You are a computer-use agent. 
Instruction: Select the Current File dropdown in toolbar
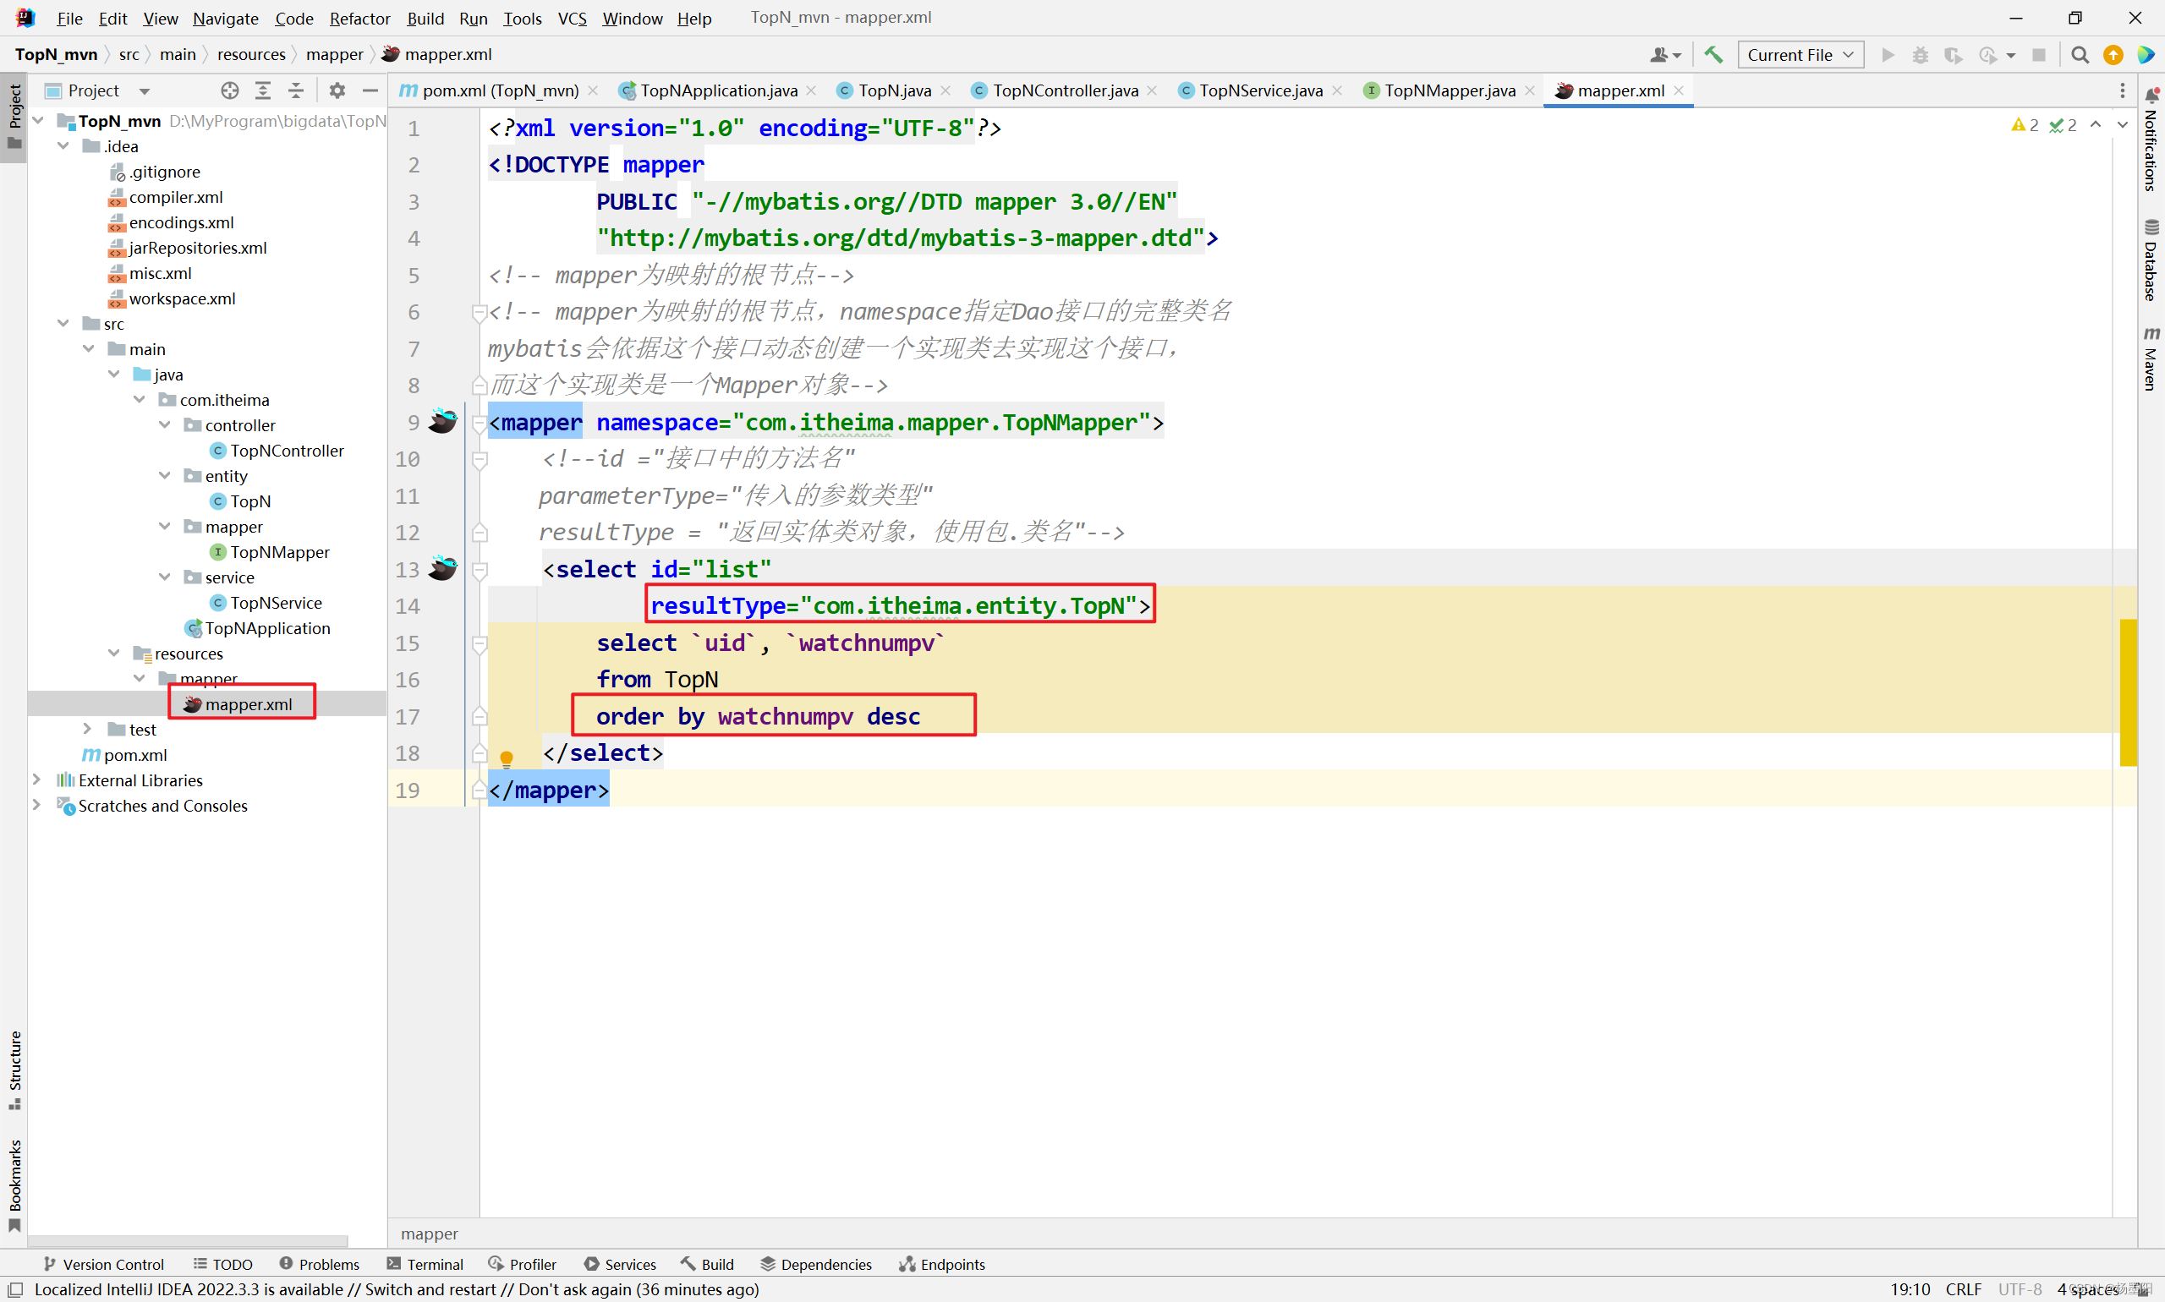point(1799,54)
